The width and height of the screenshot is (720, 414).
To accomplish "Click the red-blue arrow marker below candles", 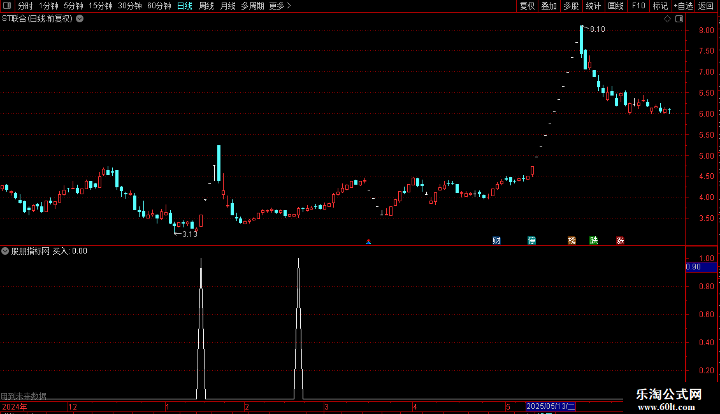I will tap(368, 241).
